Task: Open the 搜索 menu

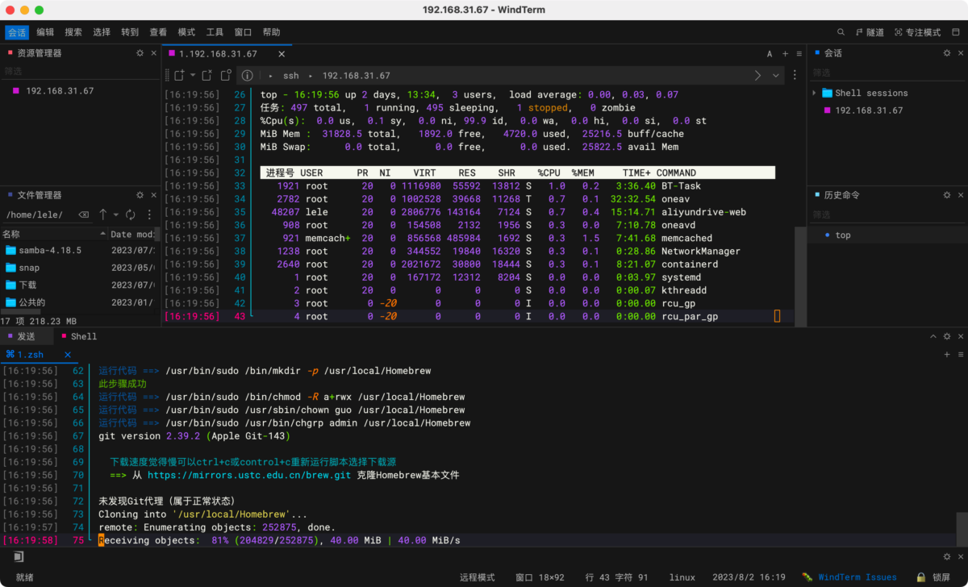Action: (73, 32)
